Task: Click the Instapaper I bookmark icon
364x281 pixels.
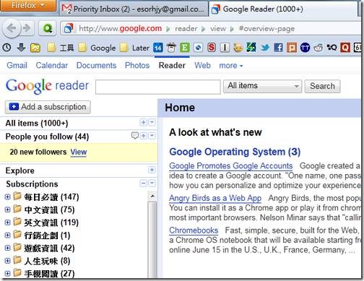Action: [225, 48]
